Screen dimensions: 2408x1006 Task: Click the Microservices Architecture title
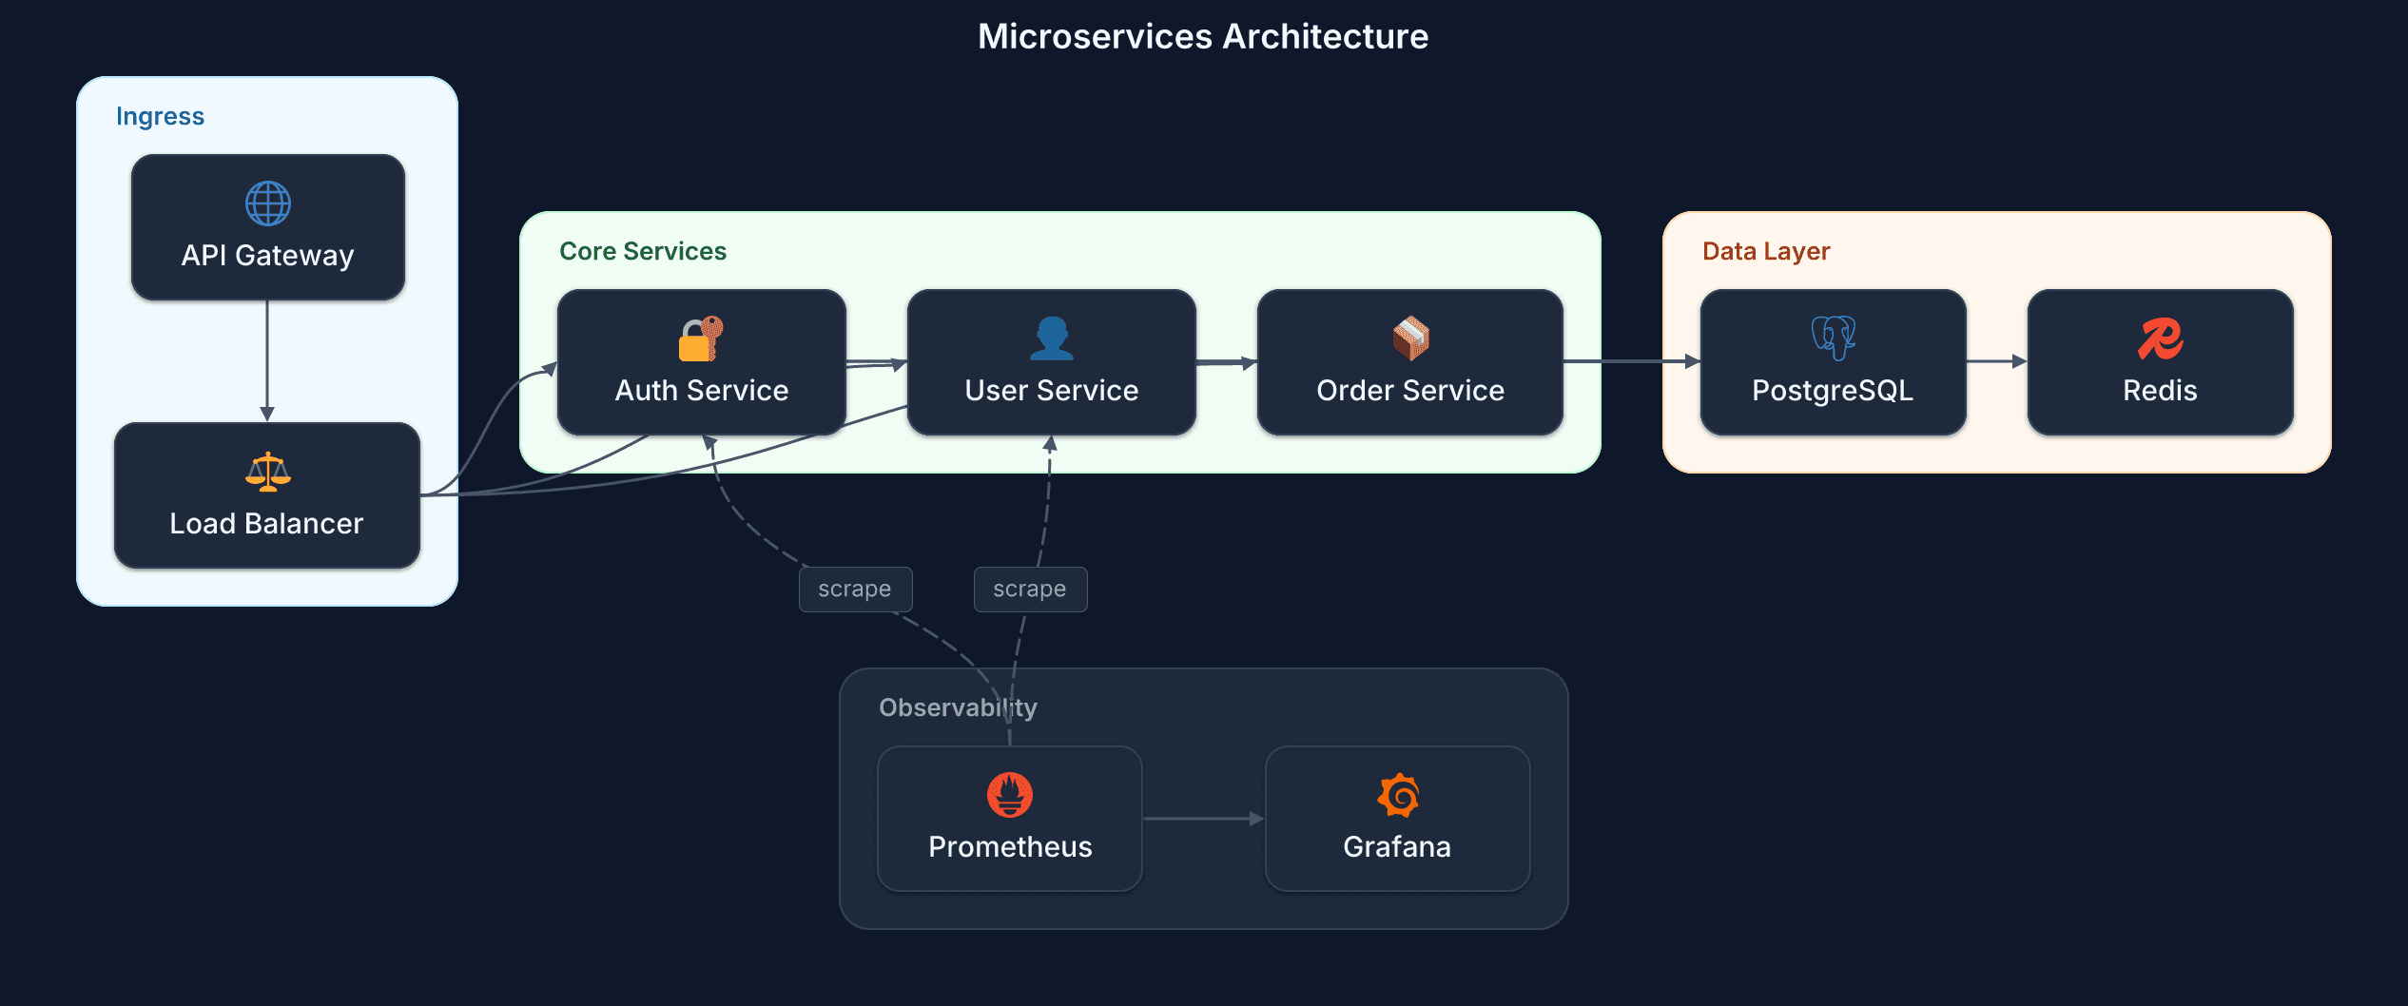pos(1202,36)
